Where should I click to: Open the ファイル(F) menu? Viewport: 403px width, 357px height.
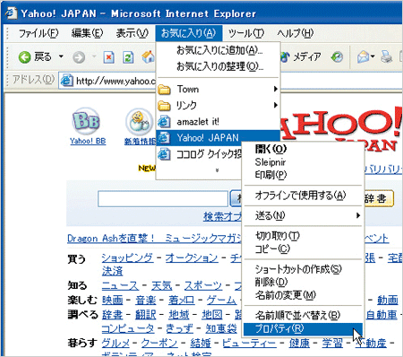39,33
